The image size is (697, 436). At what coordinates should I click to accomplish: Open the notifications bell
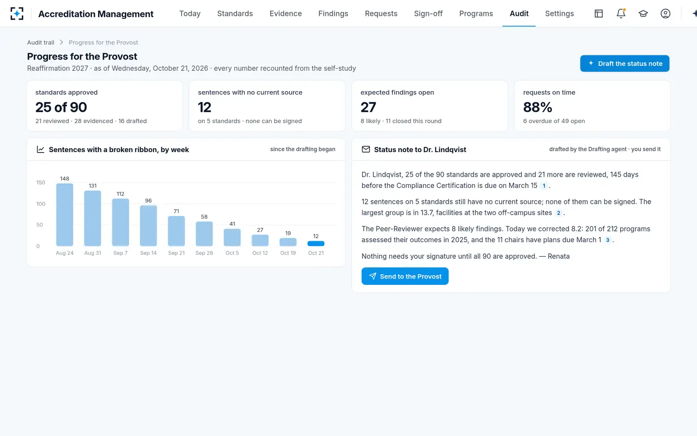(x=621, y=14)
